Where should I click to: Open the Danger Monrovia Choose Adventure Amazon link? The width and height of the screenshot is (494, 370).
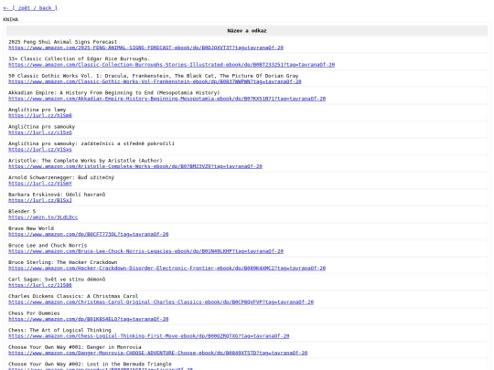(158, 354)
